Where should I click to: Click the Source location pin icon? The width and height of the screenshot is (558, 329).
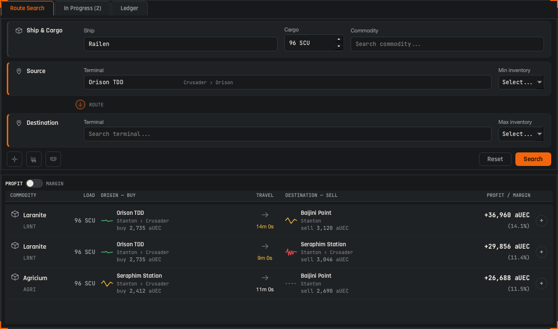[19, 72]
